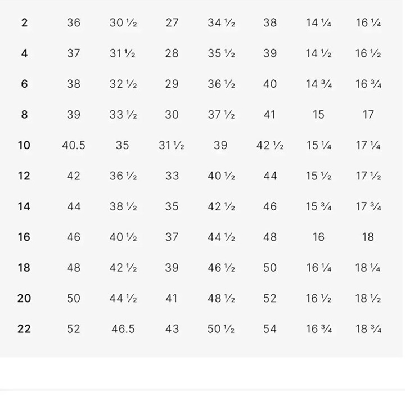The width and height of the screenshot is (405, 405).
Task: Click the 16 ¾ cell in size 6 row
Action: pyautogui.click(x=368, y=84)
